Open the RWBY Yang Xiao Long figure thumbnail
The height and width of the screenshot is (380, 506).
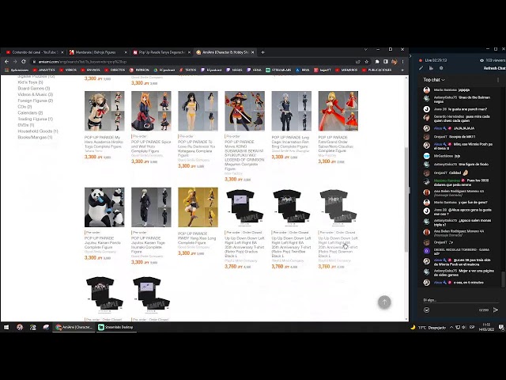coord(198,207)
